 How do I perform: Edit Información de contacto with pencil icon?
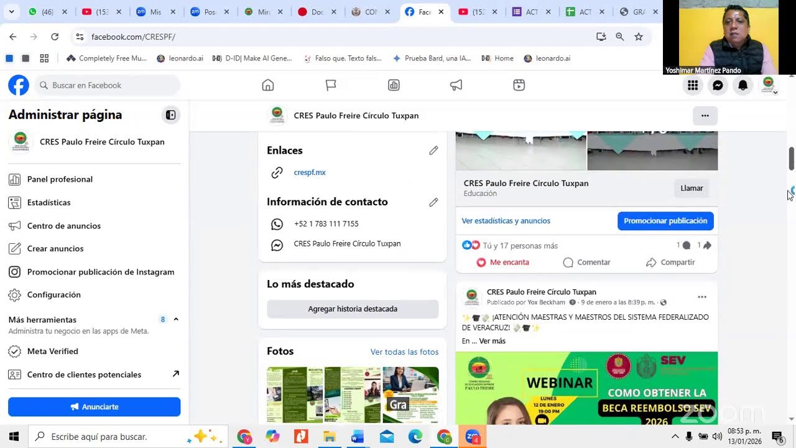(433, 202)
